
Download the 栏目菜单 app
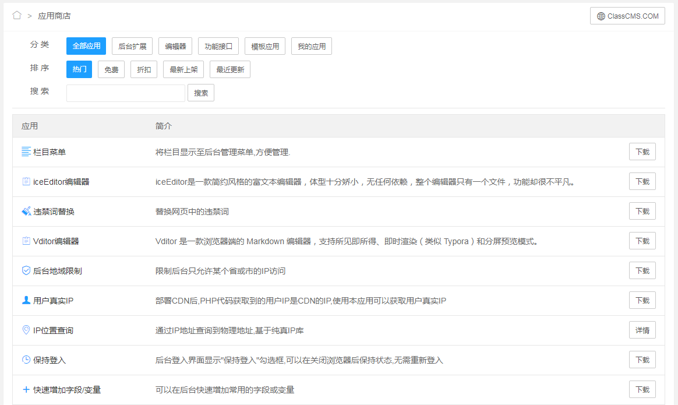pos(642,152)
